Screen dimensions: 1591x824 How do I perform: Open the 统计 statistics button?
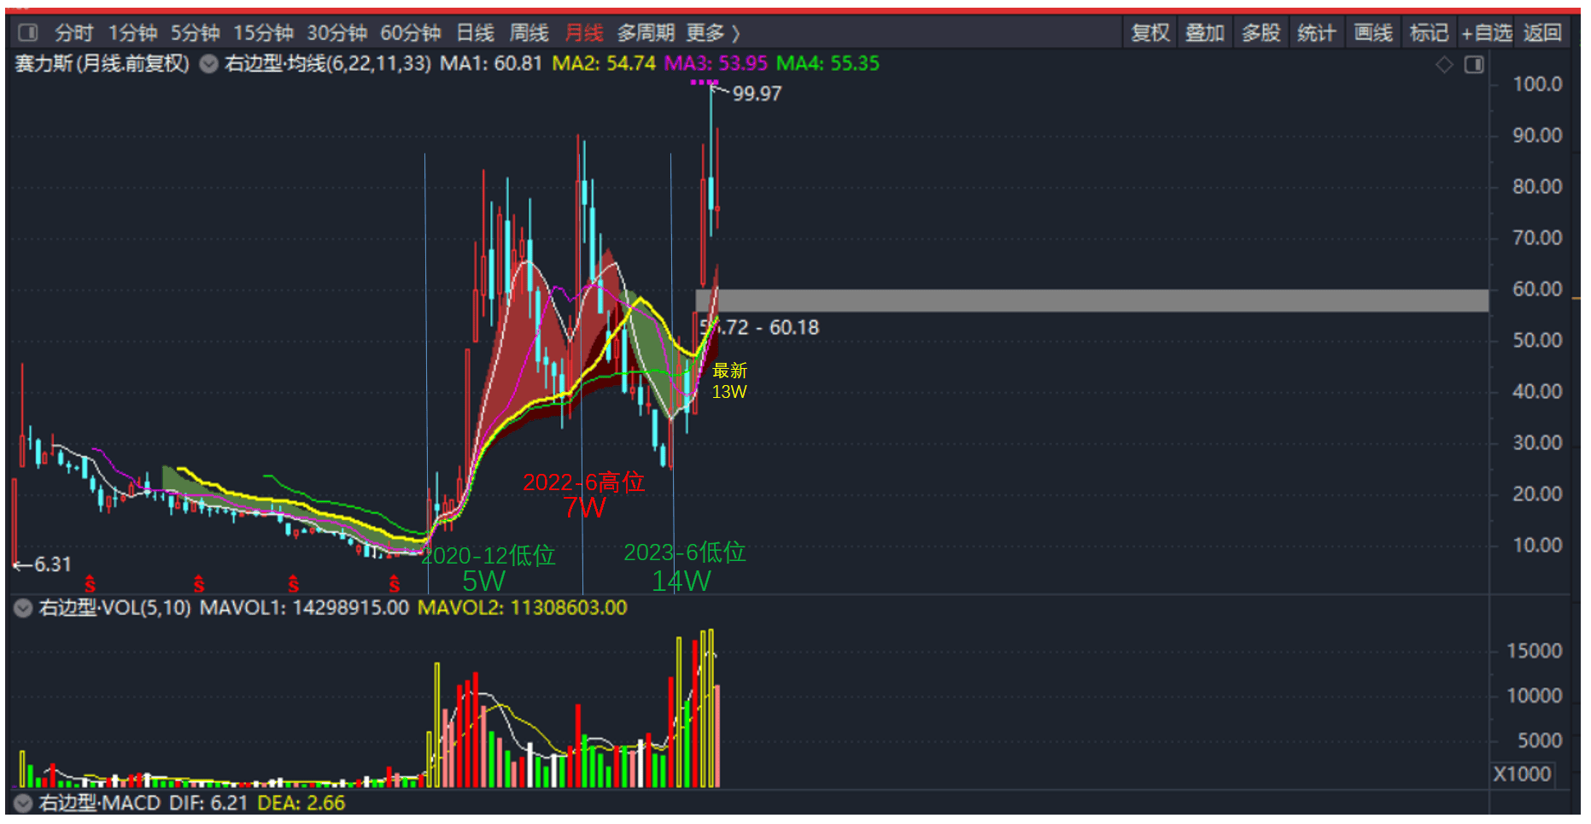coord(1316,32)
